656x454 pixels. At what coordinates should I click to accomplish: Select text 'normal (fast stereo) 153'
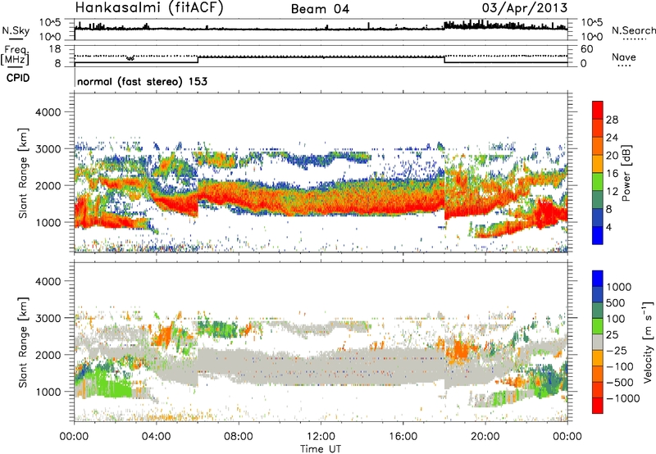(x=142, y=82)
